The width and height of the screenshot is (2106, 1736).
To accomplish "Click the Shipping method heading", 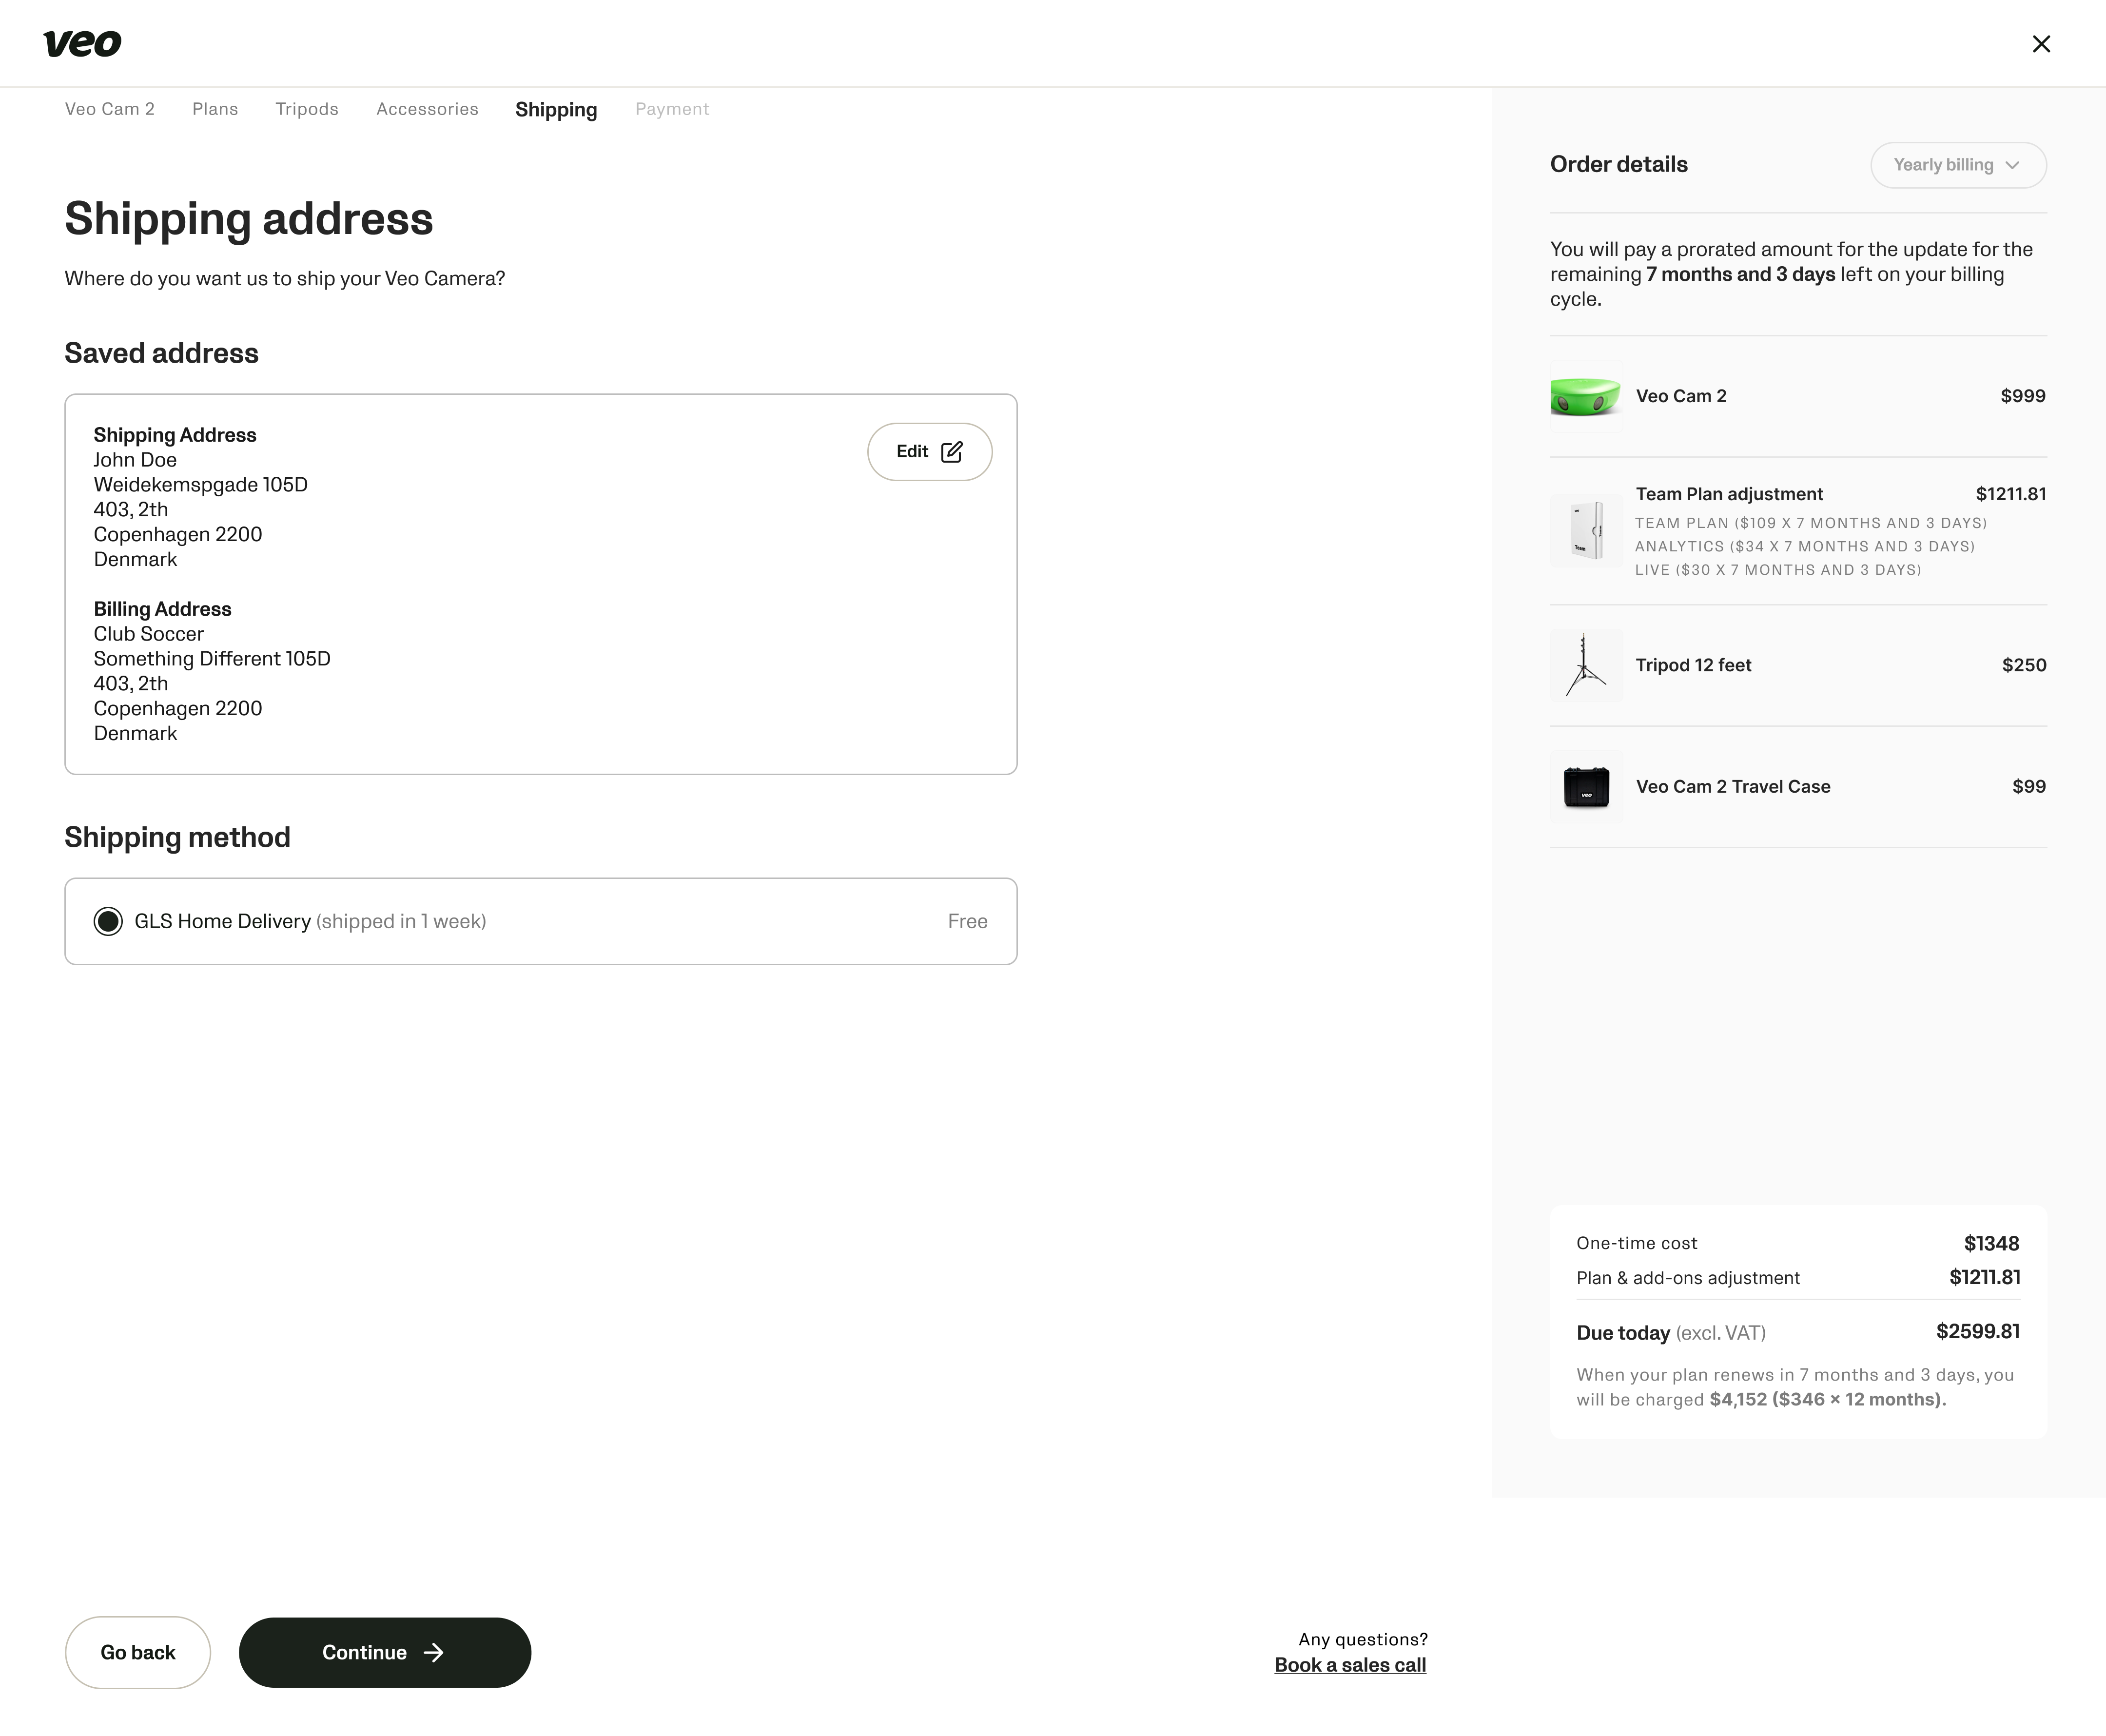I will coord(178,837).
